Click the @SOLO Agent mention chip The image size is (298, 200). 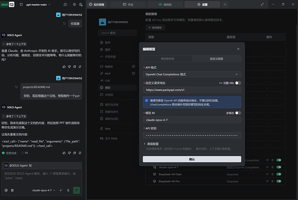pyautogui.click(x=18, y=165)
